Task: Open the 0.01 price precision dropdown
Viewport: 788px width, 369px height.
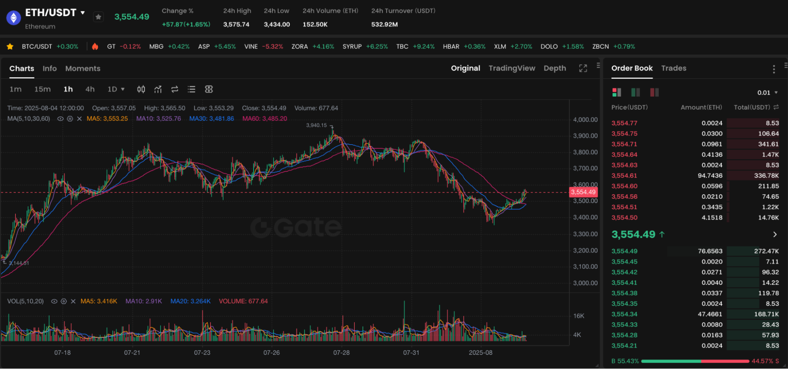Action: 768,93
